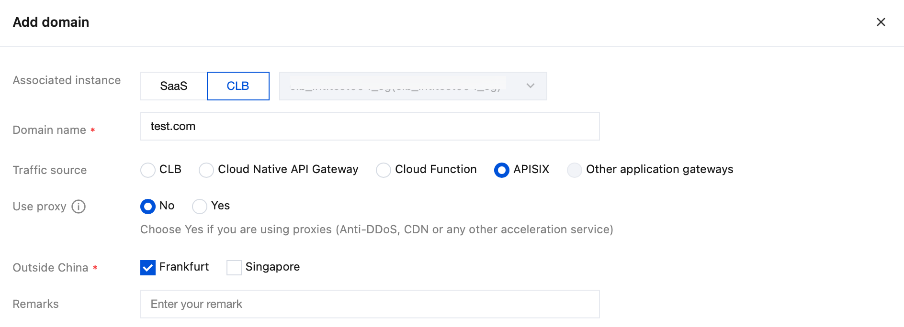This screenshot has width=904, height=327.
Task: Choose Other application gateways option
Action: coord(574,170)
